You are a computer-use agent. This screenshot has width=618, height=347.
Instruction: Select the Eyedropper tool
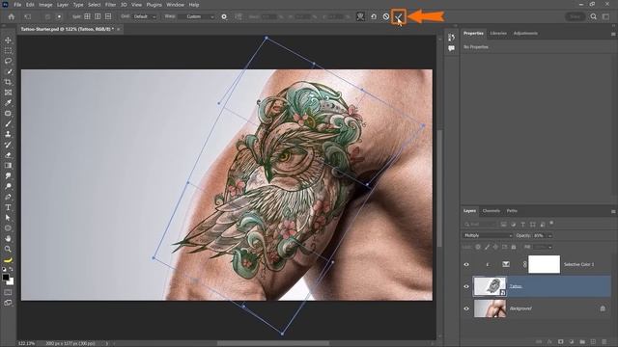tap(8, 103)
